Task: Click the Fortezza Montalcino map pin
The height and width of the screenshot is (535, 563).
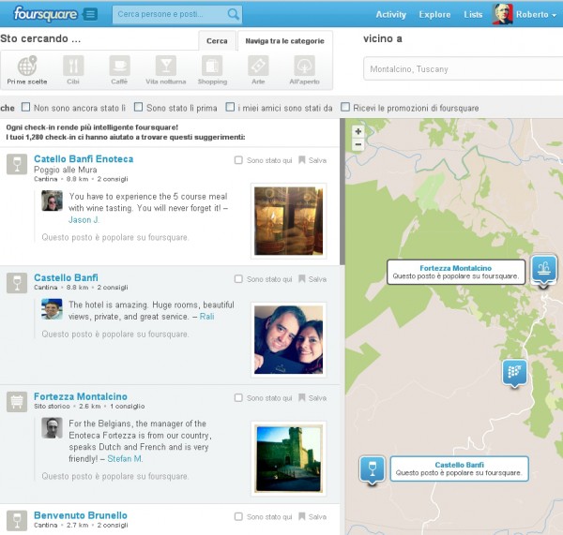Action: coord(544,271)
